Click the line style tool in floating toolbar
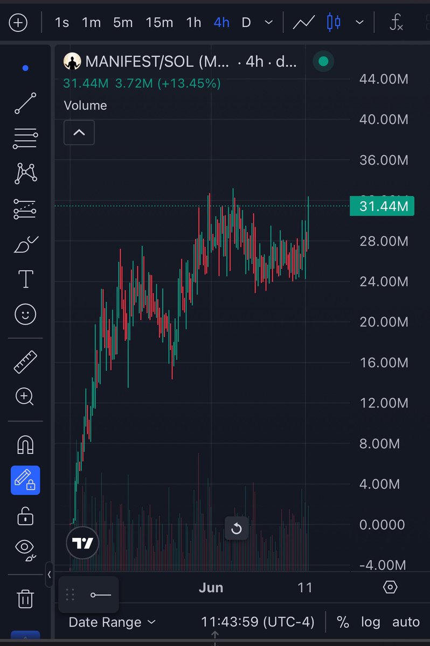 (100, 595)
